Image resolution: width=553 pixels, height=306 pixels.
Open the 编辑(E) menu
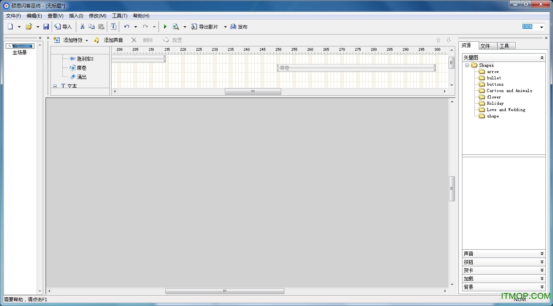[x=34, y=16]
